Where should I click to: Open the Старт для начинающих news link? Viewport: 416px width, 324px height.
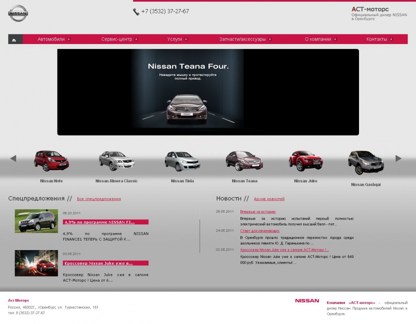click(x=260, y=231)
